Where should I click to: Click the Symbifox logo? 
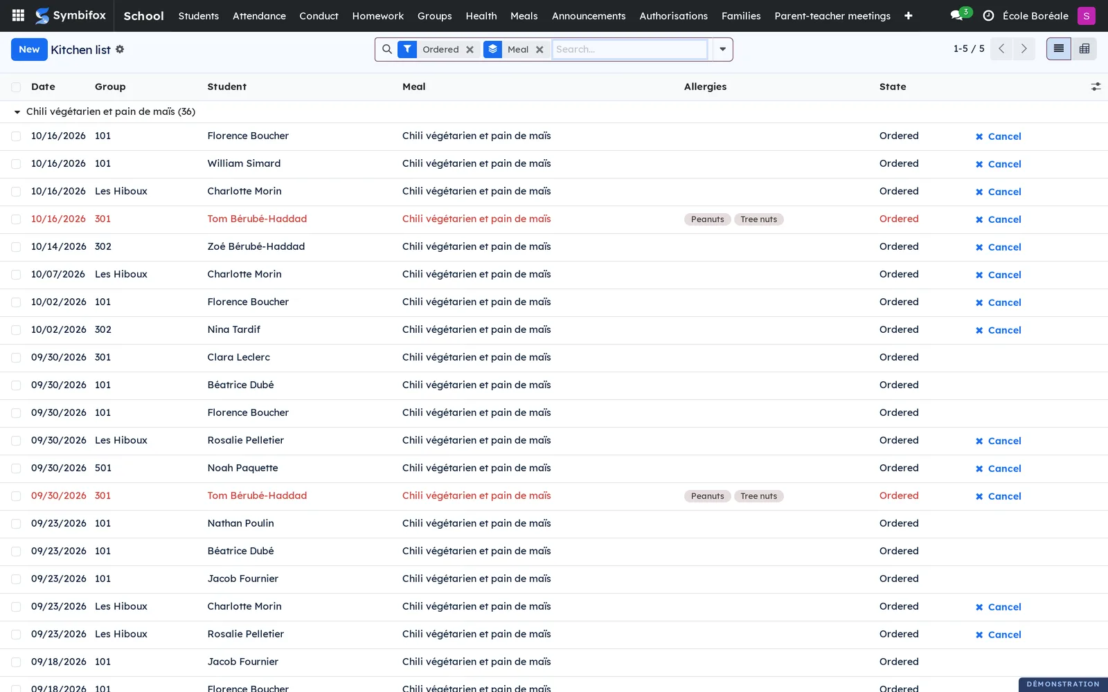[x=71, y=15]
